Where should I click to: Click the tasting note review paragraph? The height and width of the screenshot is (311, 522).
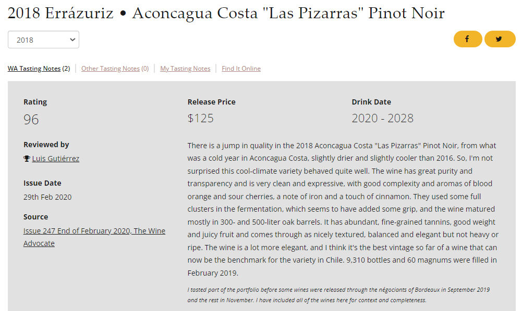pos(343,209)
